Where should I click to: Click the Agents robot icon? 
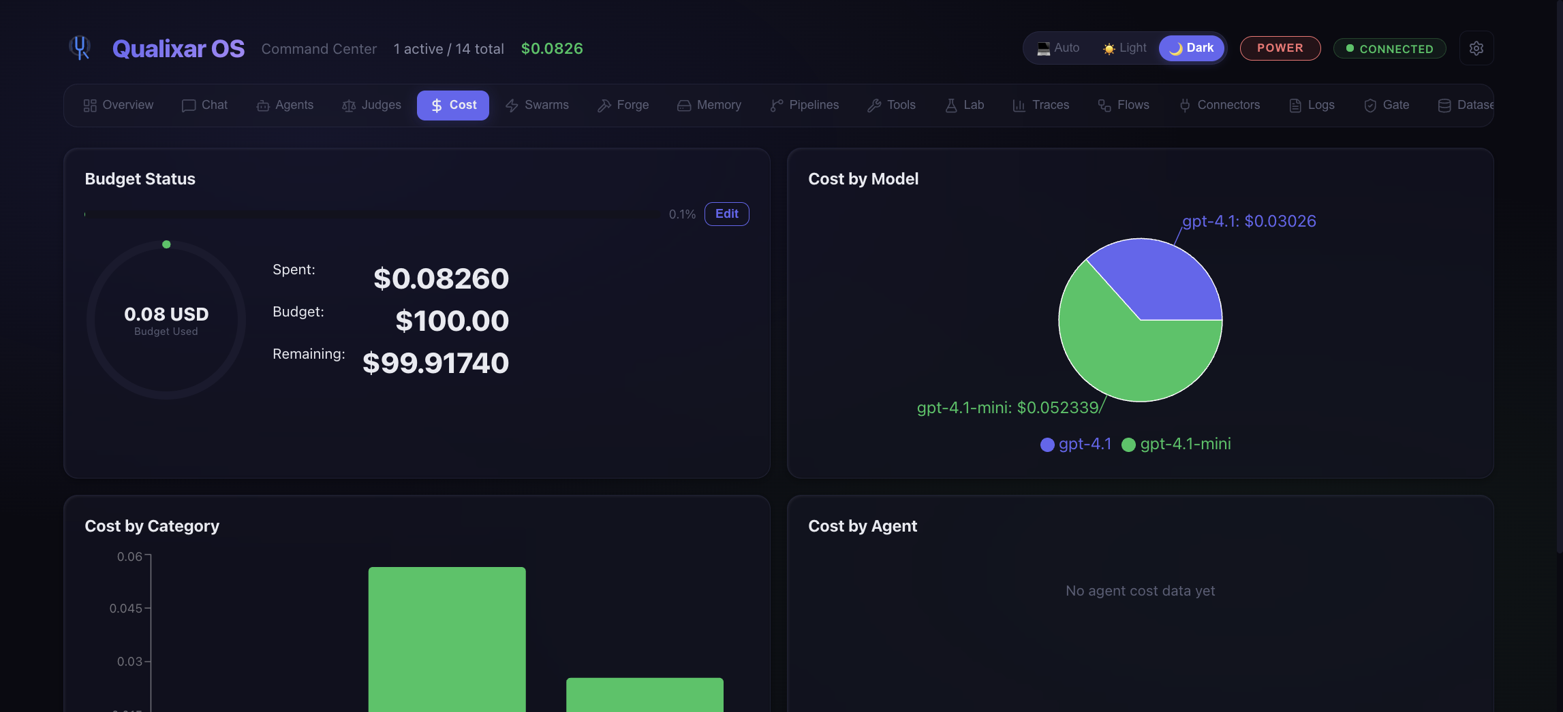(263, 106)
